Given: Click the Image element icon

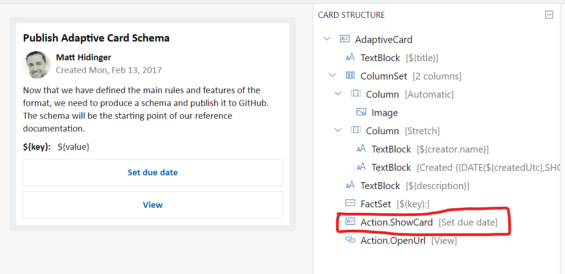Looking at the screenshot, I should (361, 112).
